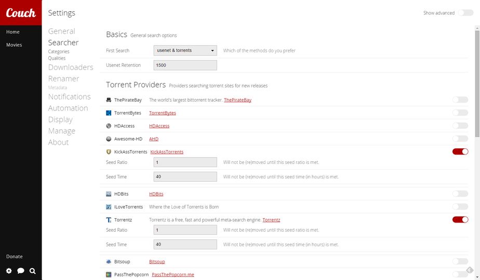Viewport: 480px width, 280px height.
Task: Click Torrentz Seed Time field
Action: (185, 245)
